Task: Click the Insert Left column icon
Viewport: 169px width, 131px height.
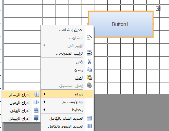Action: pos(36,94)
